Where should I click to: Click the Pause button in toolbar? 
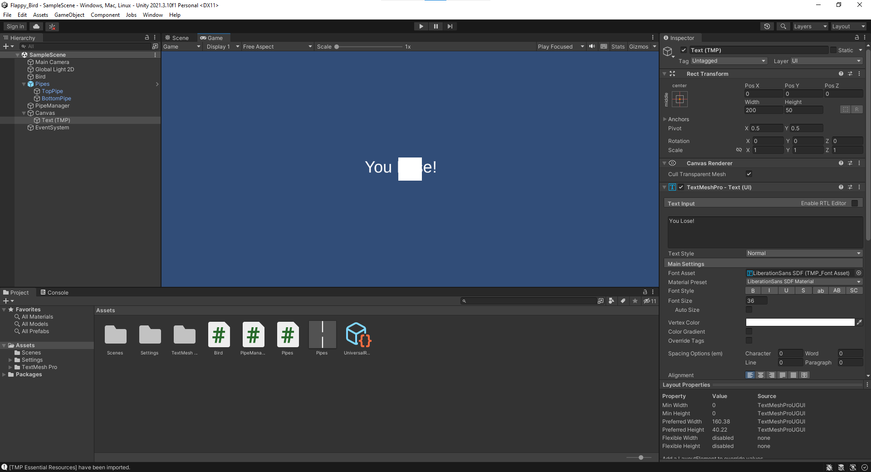pyautogui.click(x=435, y=26)
